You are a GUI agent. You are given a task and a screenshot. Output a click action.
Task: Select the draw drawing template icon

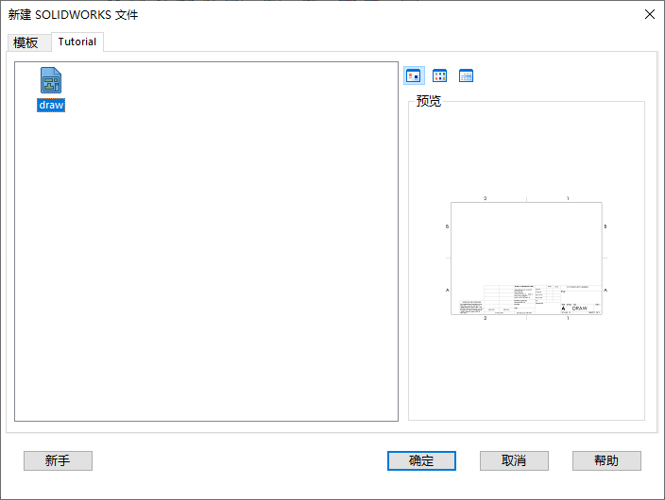(x=51, y=80)
